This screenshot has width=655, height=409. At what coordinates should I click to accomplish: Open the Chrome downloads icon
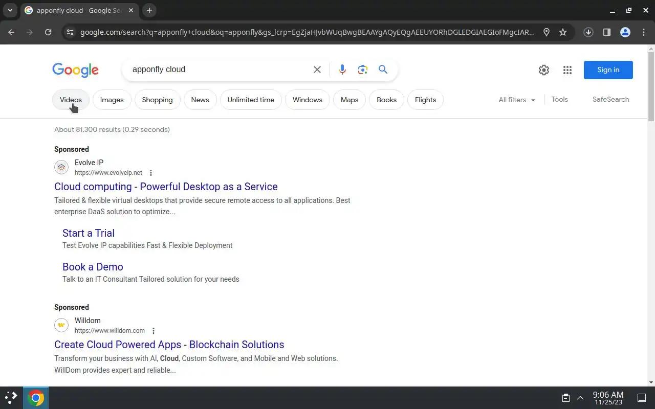click(x=588, y=32)
